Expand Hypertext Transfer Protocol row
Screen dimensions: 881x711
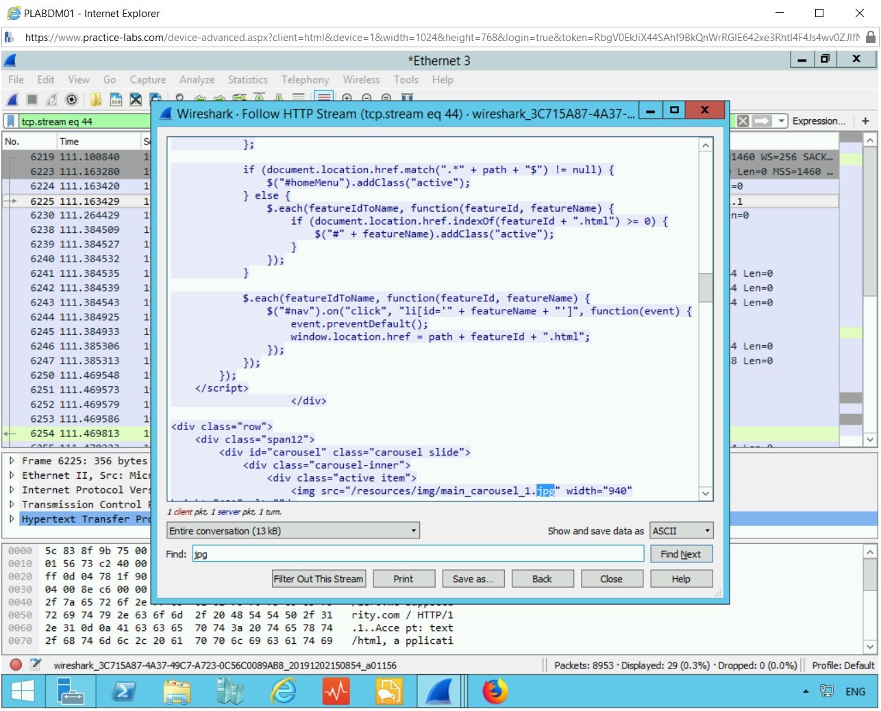coord(12,519)
